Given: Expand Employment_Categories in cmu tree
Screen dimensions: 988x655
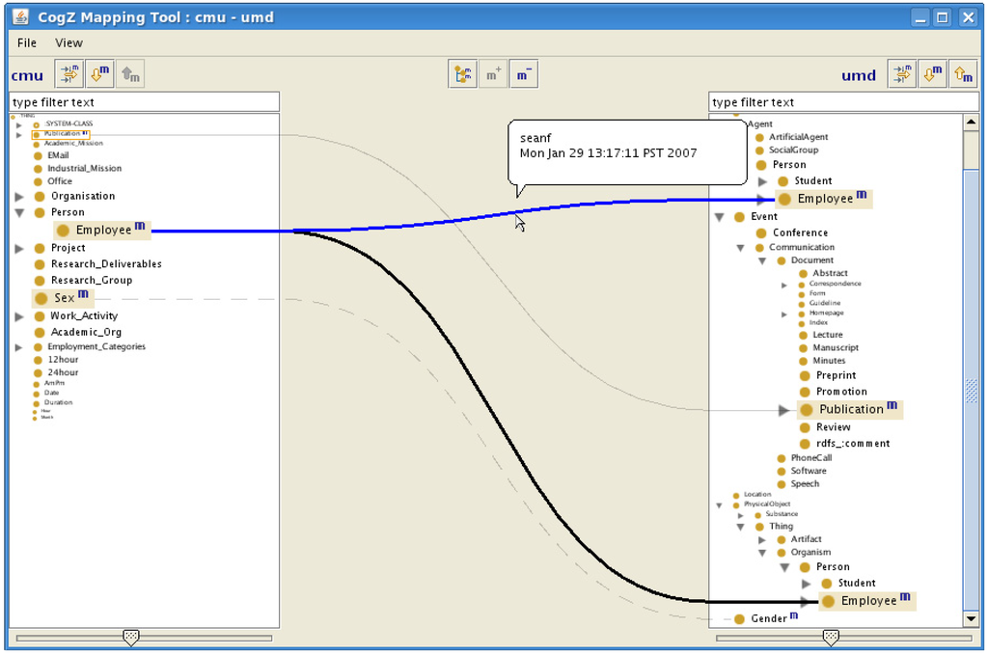Looking at the screenshot, I should click(x=18, y=347).
